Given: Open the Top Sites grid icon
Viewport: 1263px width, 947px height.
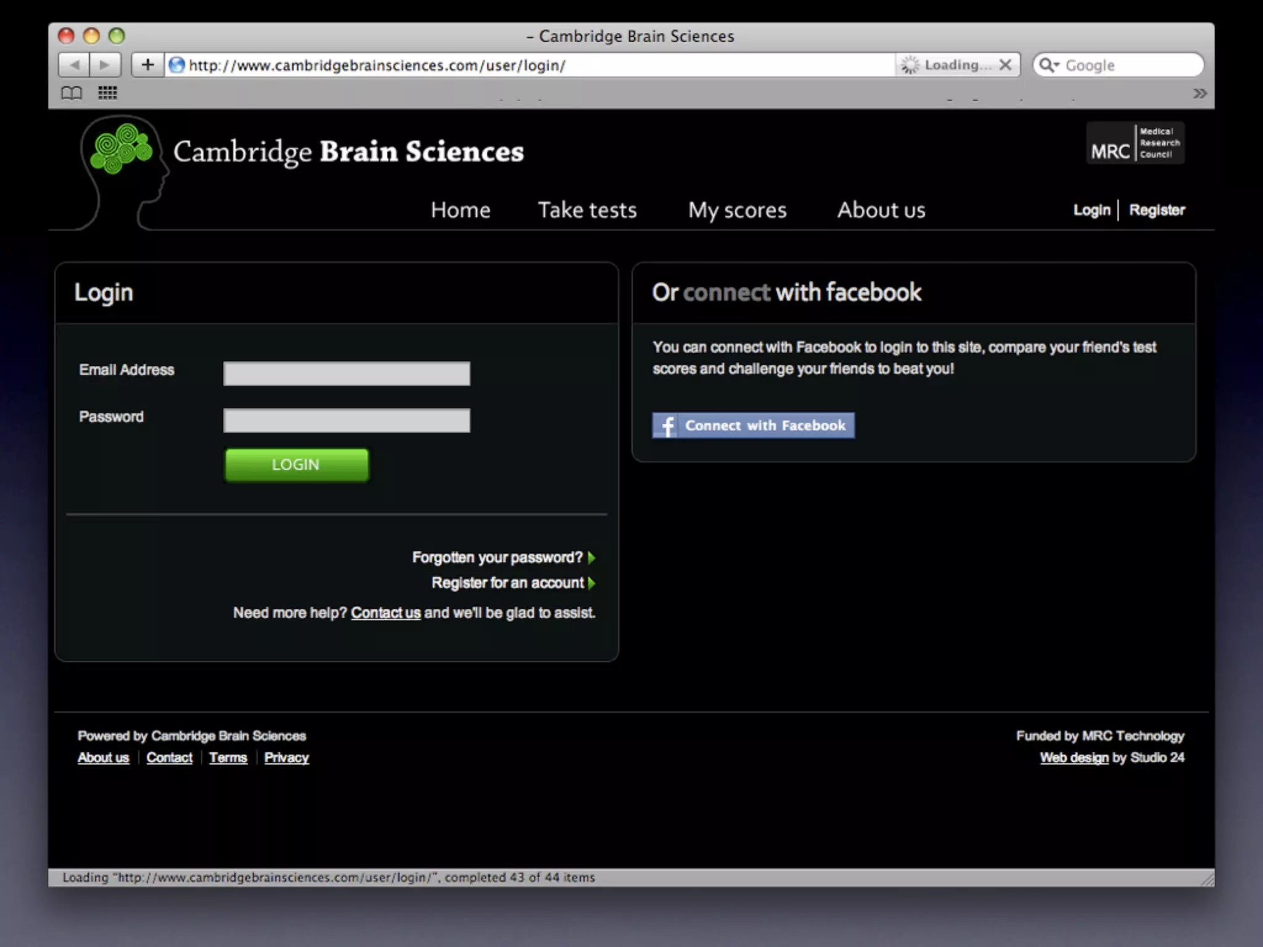Looking at the screenshot, I should (107, 93).
